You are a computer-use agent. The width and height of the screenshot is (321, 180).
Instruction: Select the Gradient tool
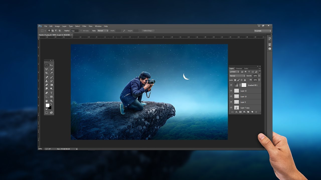pos(51,85)
